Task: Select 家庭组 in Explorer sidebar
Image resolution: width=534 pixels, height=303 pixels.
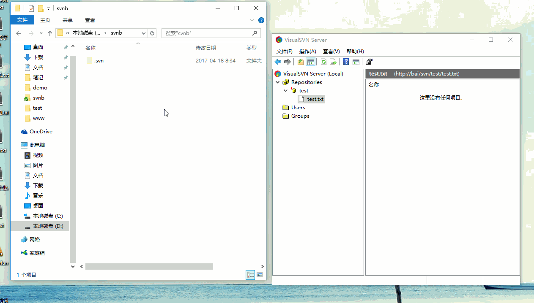Action: click(x=37, y=253)
